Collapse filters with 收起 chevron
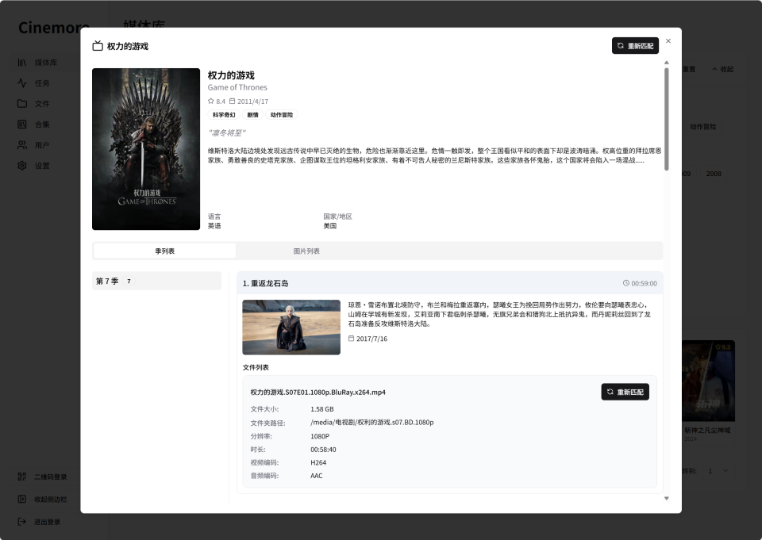This screenshot has height=540, width=762. (x=722, y=69)
